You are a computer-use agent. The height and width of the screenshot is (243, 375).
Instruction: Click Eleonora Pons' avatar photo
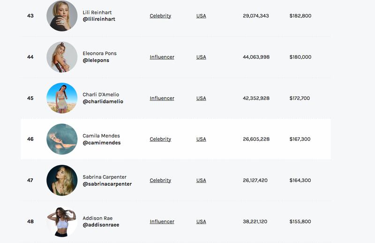coord(62,57)
